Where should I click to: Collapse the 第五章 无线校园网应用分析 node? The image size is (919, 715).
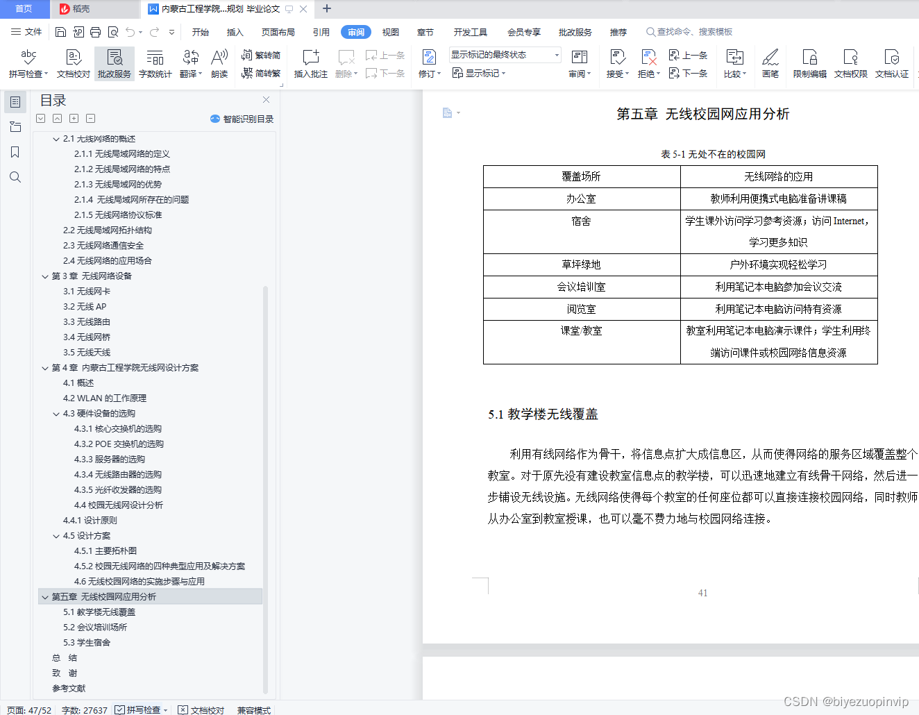45,597
